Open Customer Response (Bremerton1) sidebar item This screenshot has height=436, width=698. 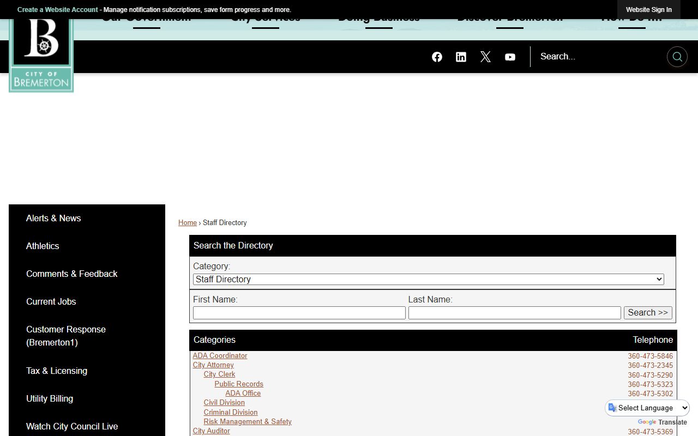66,336
